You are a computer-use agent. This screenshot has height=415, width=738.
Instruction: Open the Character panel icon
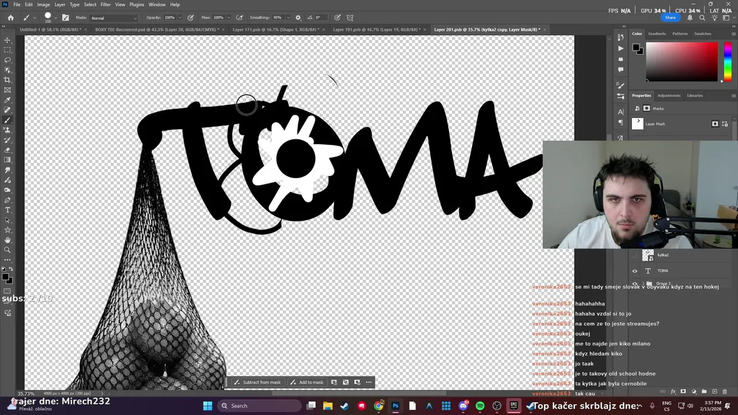click(x=620, y=112)
